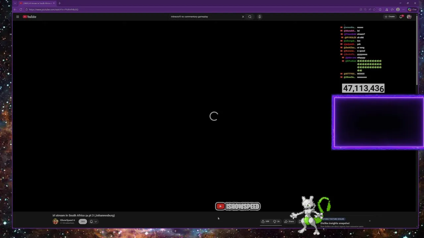Close the Dislike insights snapshot panel

point(370,221)
